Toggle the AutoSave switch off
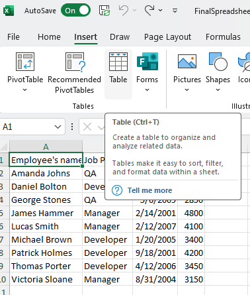The image size is (250, 295). [76, 11]
